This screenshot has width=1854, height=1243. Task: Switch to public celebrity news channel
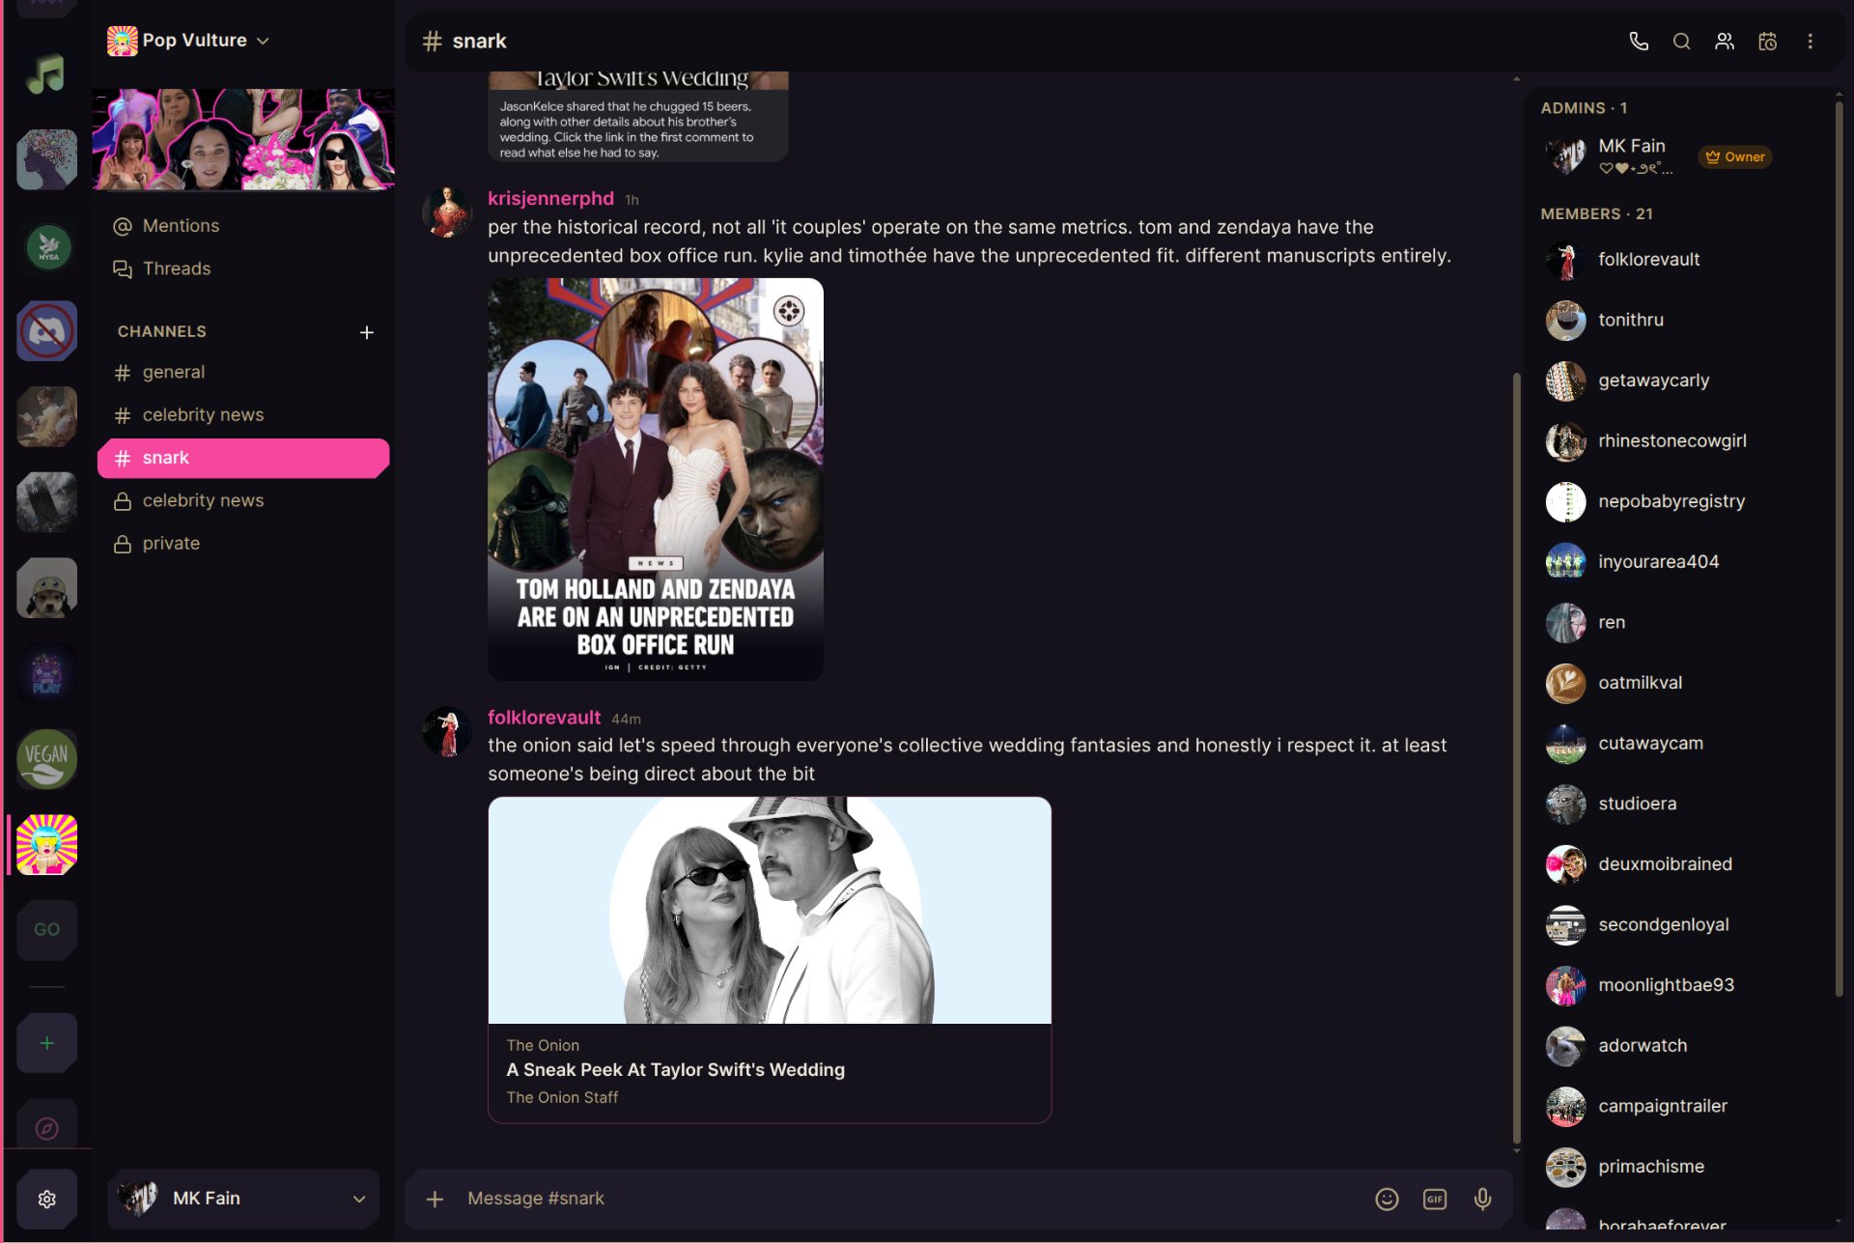[243, 415]
